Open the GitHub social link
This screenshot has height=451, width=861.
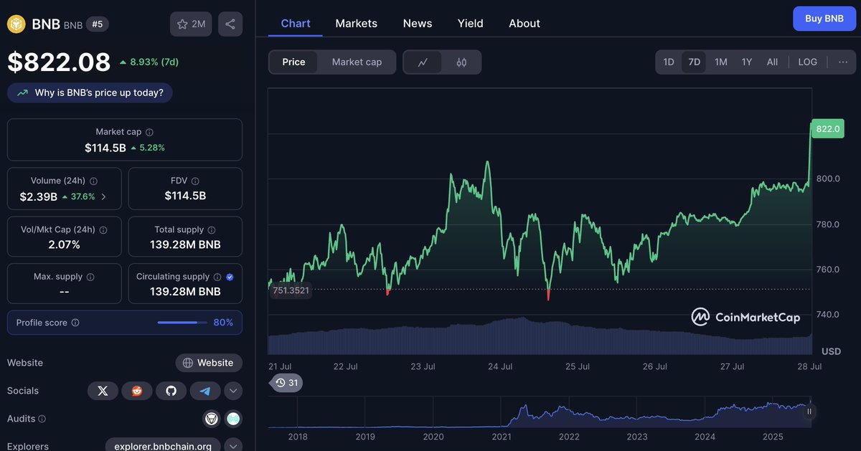[171, 391]
